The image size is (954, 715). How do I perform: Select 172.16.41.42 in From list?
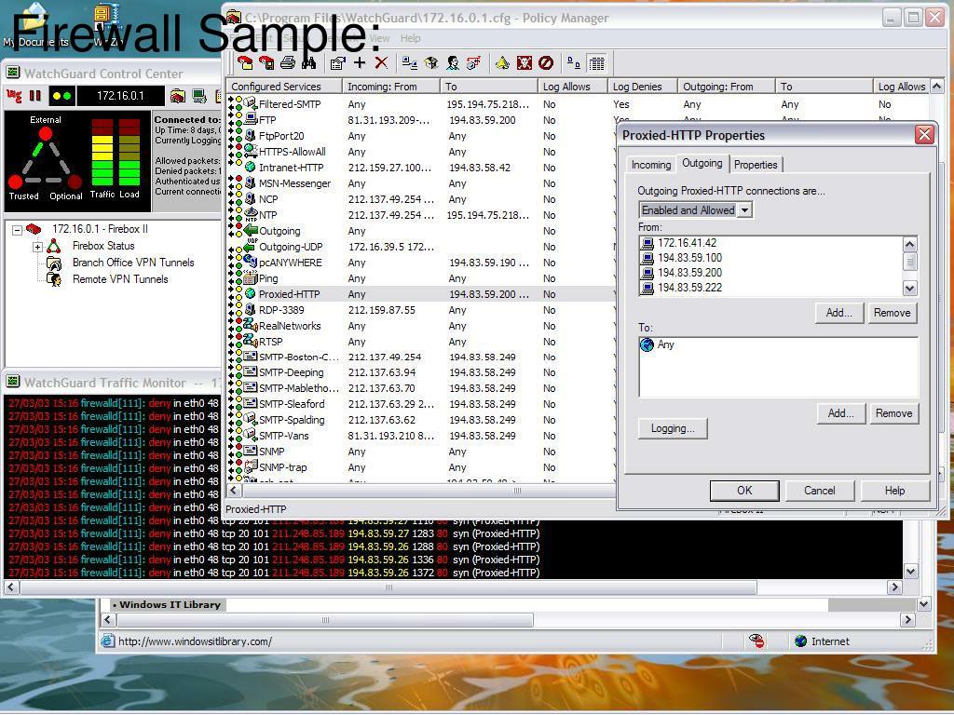click(x=687, y=243)
